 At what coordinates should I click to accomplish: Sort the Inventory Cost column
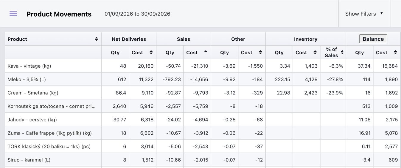point(315,52)
